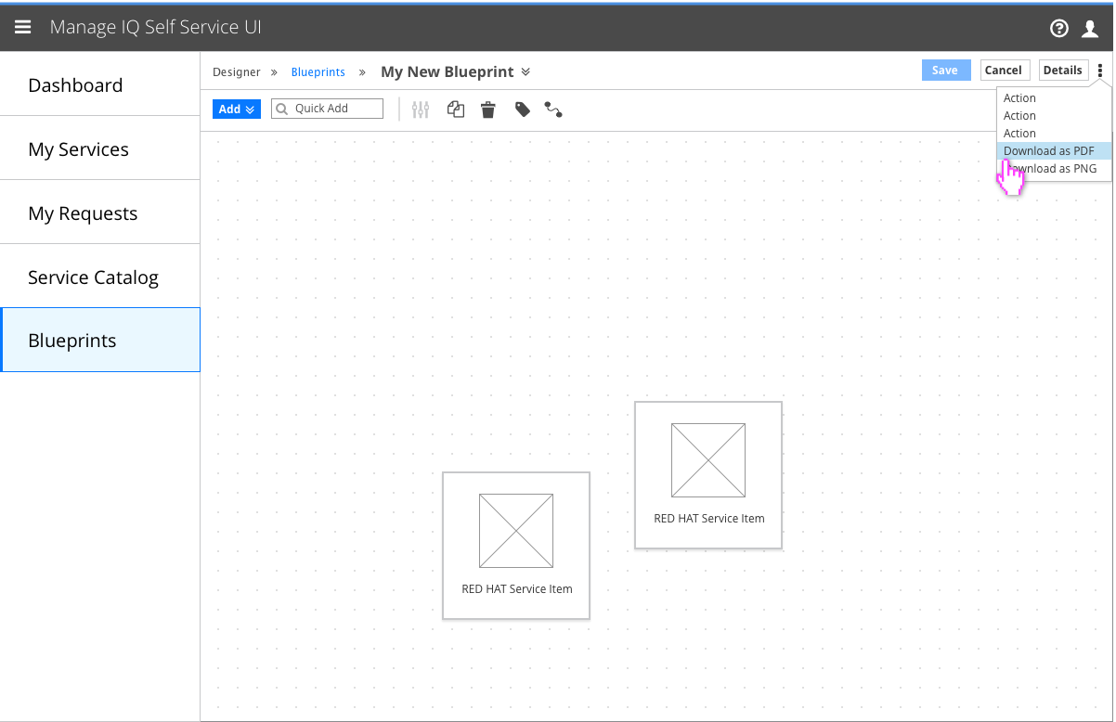This screenshot has width=1116, height=722.
Task: Open the user profile icon
Action: click(1090, 28)
